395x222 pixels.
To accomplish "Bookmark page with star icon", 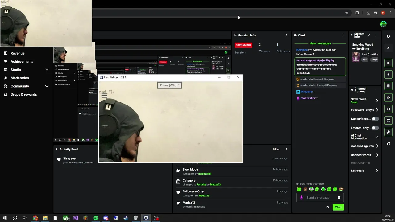I will pos(347,13).
